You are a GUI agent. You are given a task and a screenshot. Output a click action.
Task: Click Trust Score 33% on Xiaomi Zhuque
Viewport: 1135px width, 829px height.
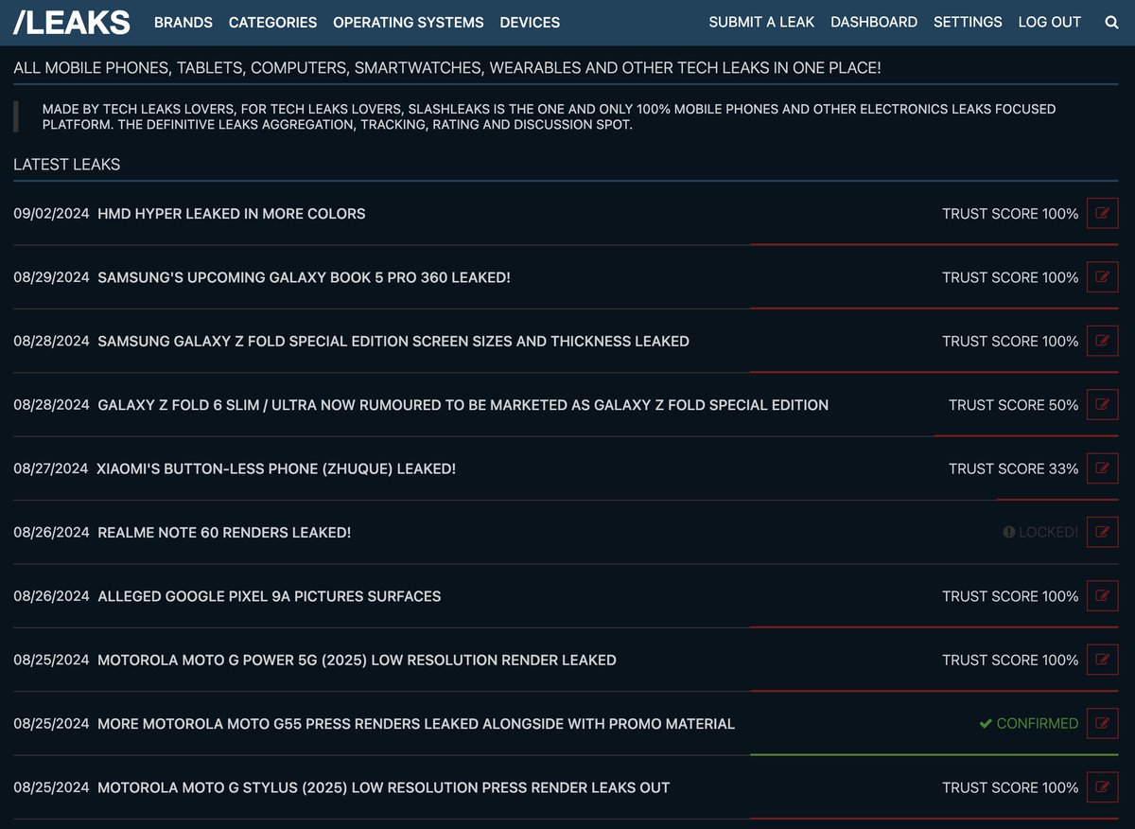coord(1014,468)
